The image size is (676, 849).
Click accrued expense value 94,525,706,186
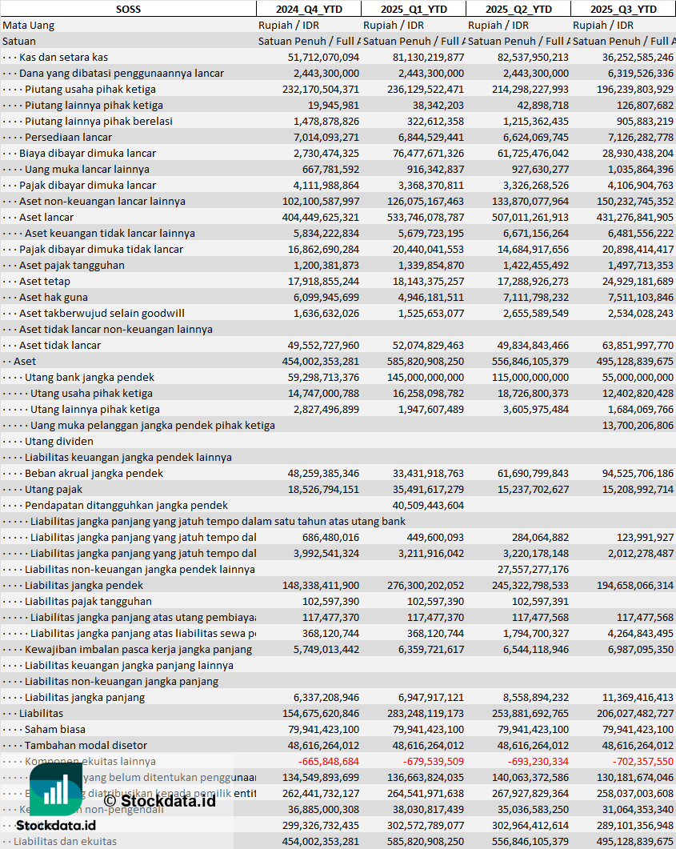click(x=638, y=473)
